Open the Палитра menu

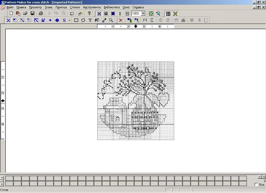coord(61,7)
